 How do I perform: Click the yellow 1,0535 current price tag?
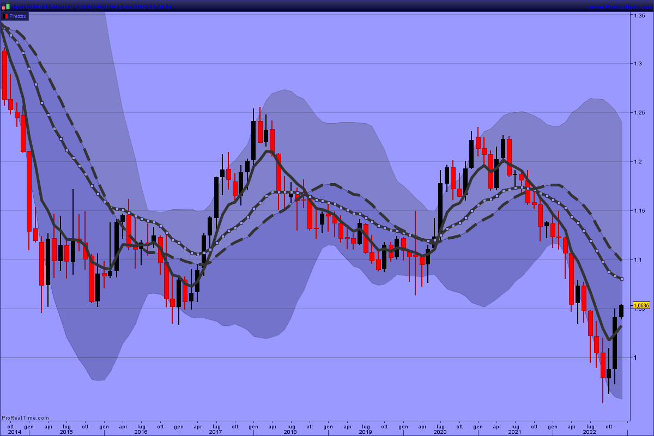click(x=641, y=306)
